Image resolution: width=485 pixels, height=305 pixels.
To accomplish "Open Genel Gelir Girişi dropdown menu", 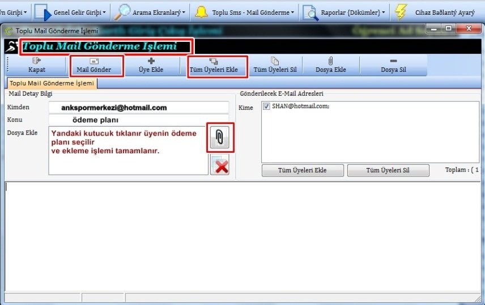I will tap(72, 12).
